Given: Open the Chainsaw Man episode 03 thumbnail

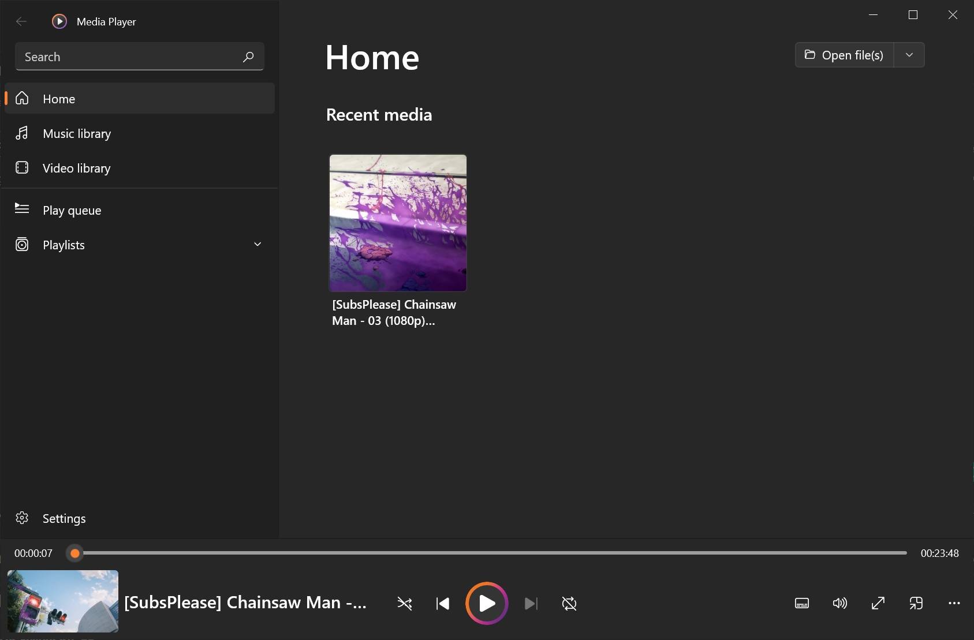Looking at the screenshot, I should [x=397, y=223].
